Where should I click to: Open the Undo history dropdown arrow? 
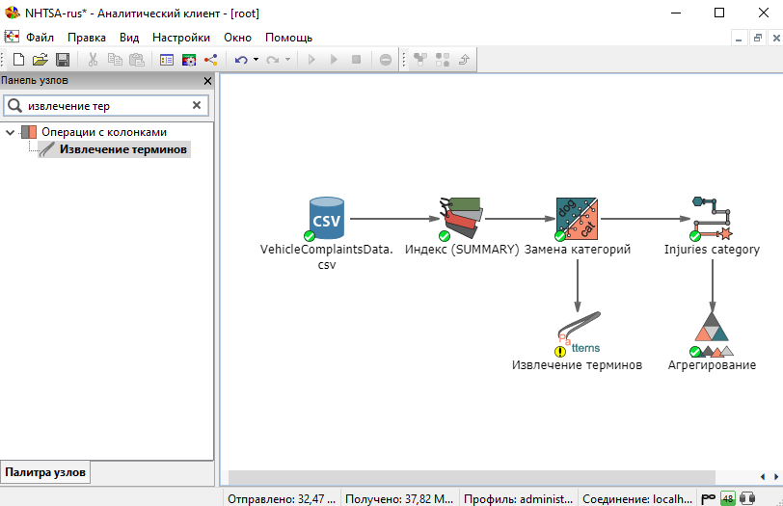[x=256, y=60]
